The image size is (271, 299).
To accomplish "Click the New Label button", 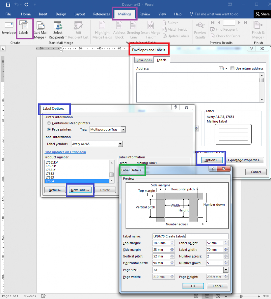I will [x=80, y=190].
